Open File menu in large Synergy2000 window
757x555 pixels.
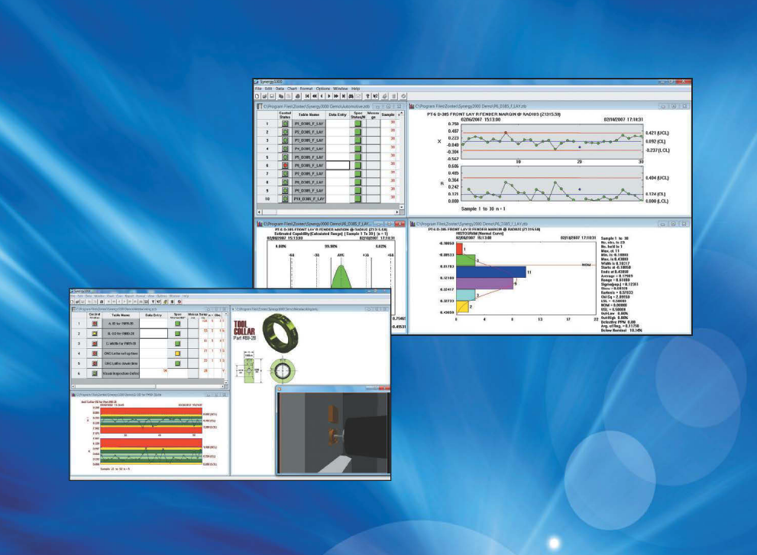click(258, 89)
